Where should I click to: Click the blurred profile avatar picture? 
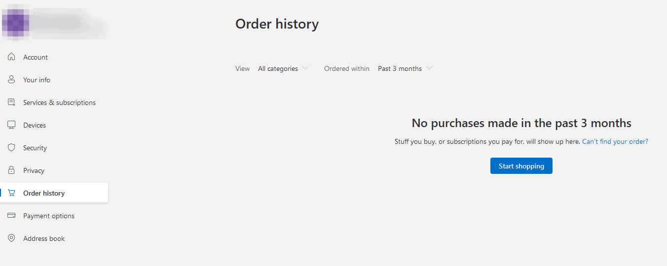tap(15, 22)
